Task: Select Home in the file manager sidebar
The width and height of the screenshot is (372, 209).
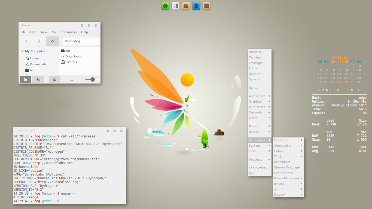Action: 32,58
